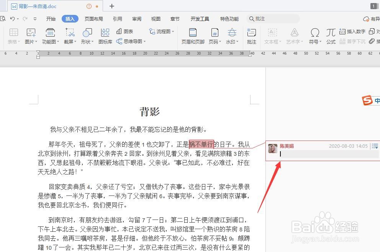Open the 审阅 review tab
The image size is (380, 252).
pyautogui.click(x=136, y=18)
